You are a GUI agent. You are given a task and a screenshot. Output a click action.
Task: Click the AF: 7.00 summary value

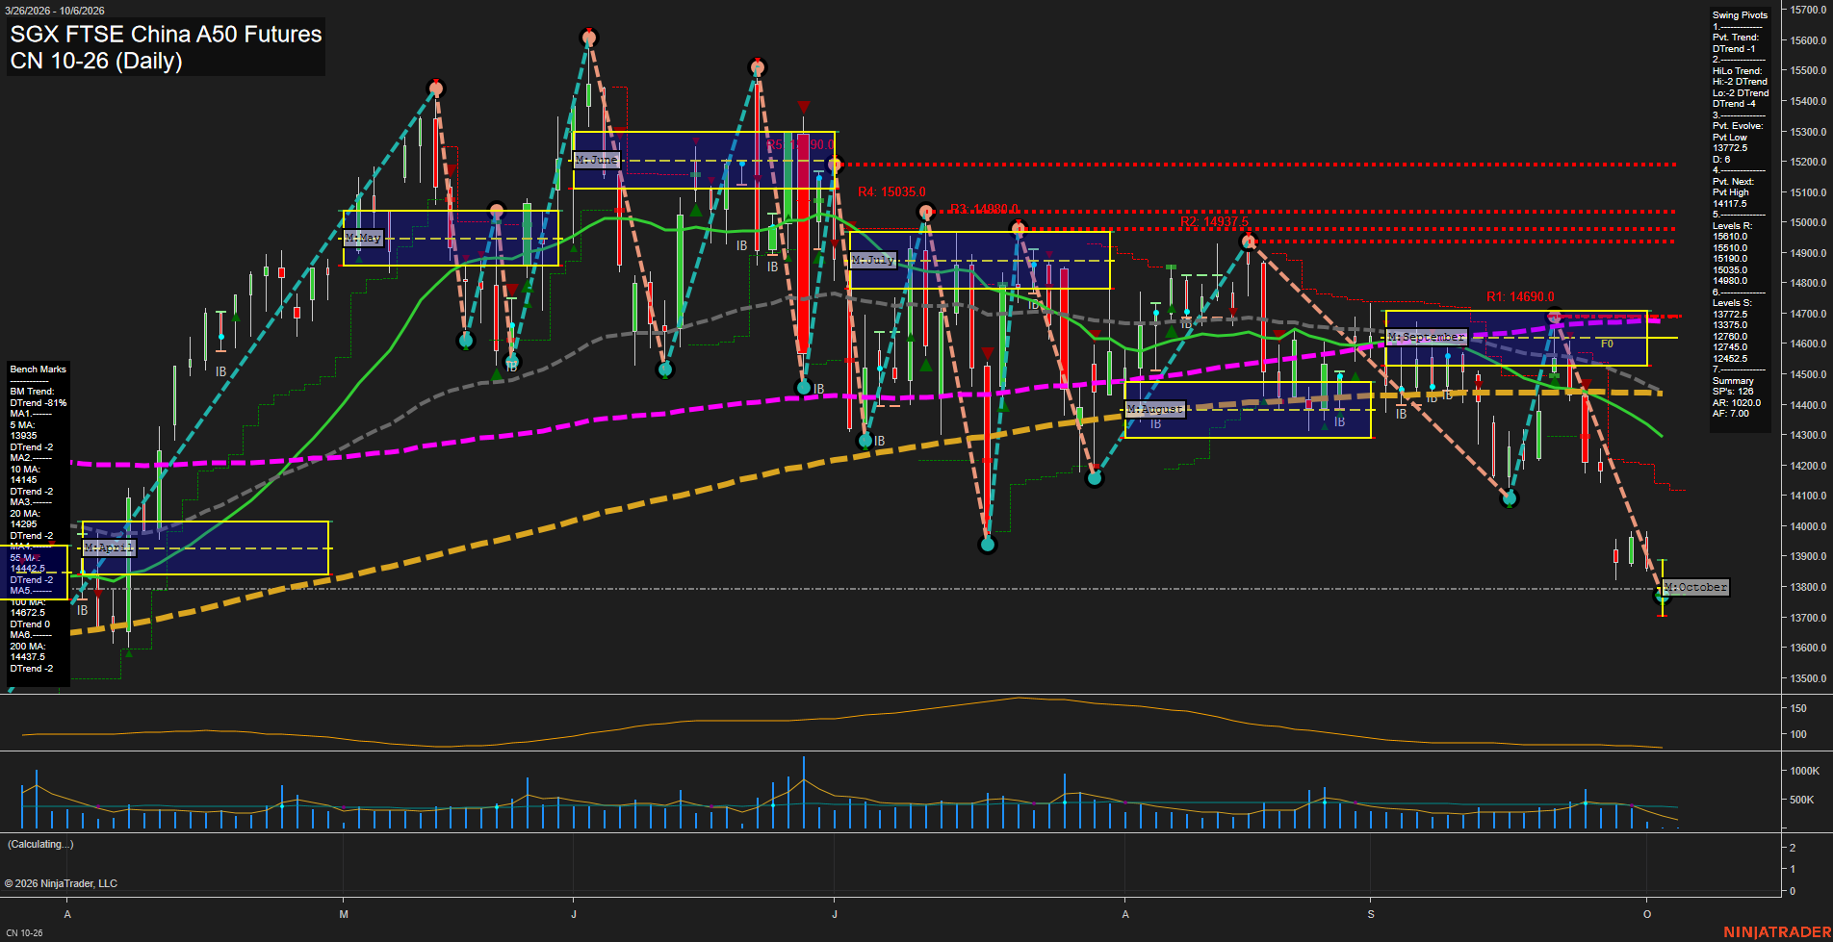tap(1731, 414)
